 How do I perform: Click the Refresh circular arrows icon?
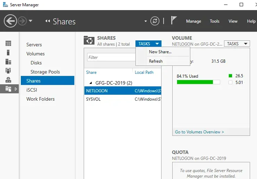tap(155, 21)
